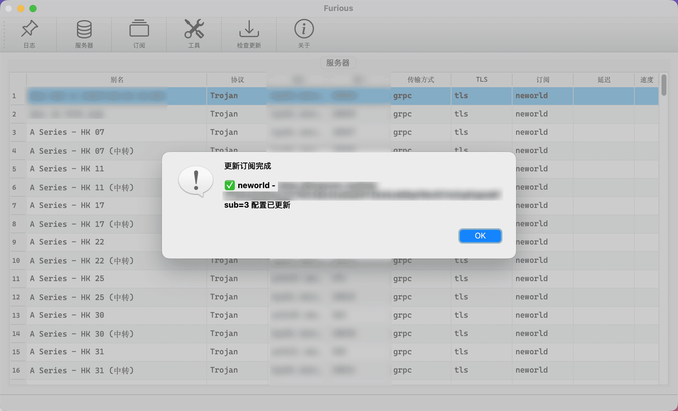Viewport: 678px width, 411px height.
Task: Open the 工具 tools icon
Action: coord(194,29)
